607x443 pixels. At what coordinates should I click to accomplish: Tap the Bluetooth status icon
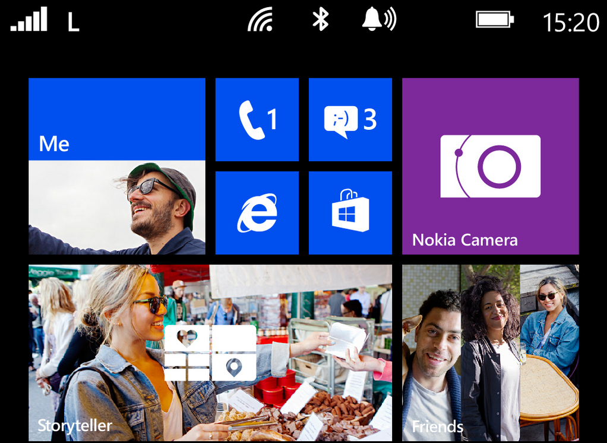(321, 20)
